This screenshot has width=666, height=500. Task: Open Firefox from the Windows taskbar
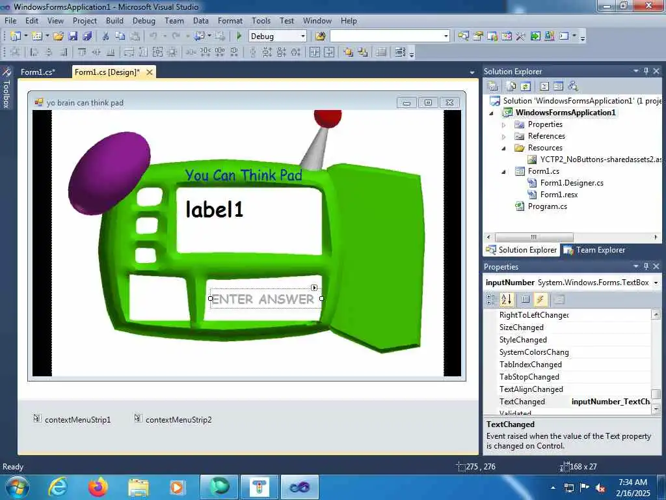98,487
